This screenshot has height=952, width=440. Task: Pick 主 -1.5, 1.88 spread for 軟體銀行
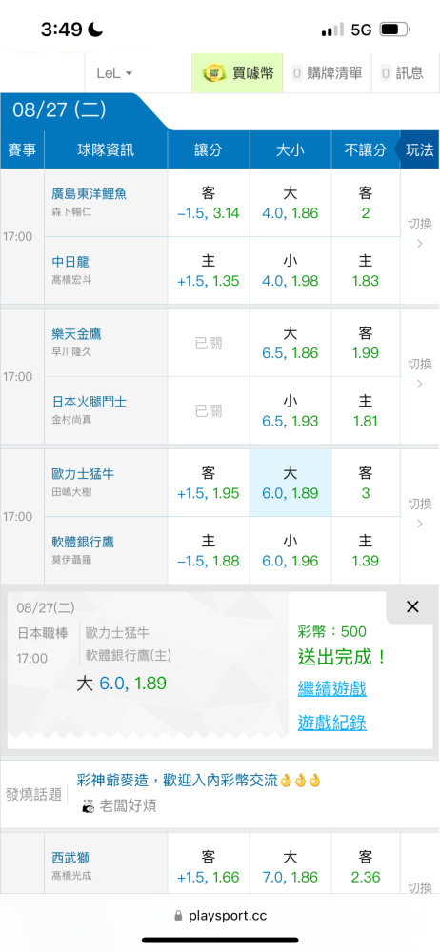click(209, 550)
